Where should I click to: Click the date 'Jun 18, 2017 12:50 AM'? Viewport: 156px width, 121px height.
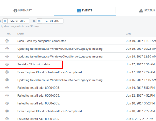[x=141, y=57]
